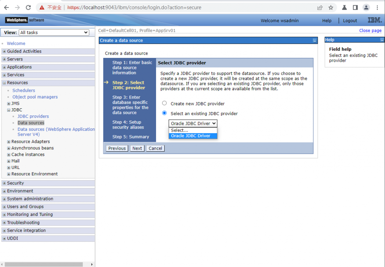This screenshot has width=385, height=267.
Task: Open Data sources navigation item
Action: pos(31,123)
